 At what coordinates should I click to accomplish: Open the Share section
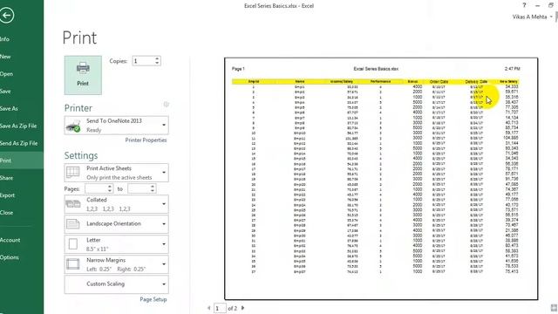point(6,178)
